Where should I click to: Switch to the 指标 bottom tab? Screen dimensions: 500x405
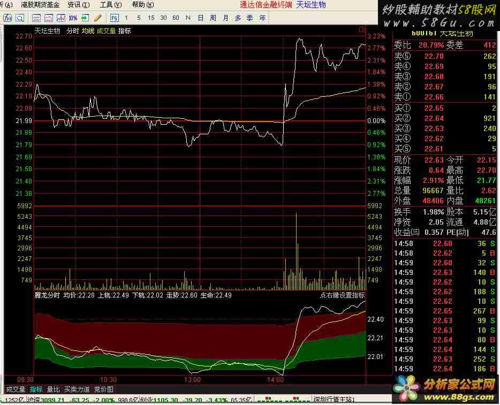pos(36,389)
